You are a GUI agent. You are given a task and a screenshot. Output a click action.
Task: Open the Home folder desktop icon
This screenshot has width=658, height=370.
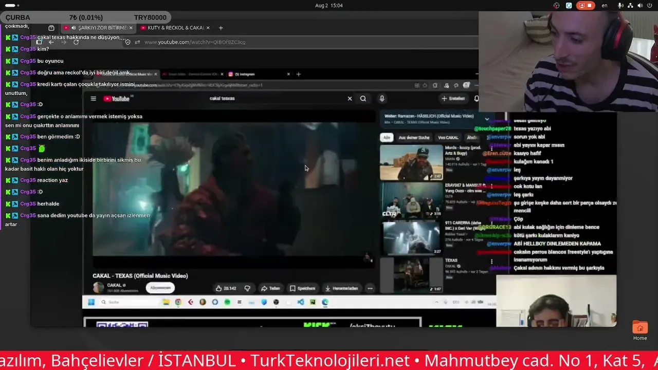640,331
